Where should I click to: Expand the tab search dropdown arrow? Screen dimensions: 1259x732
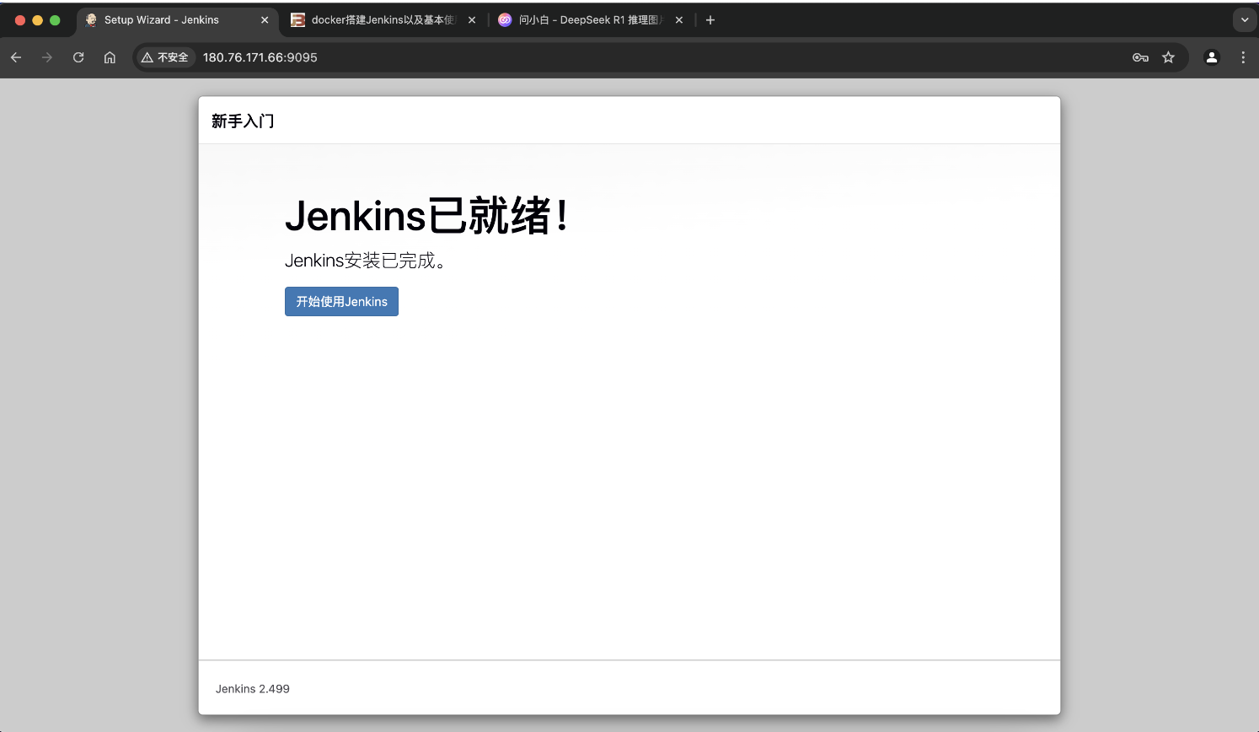pos(1245,20)
